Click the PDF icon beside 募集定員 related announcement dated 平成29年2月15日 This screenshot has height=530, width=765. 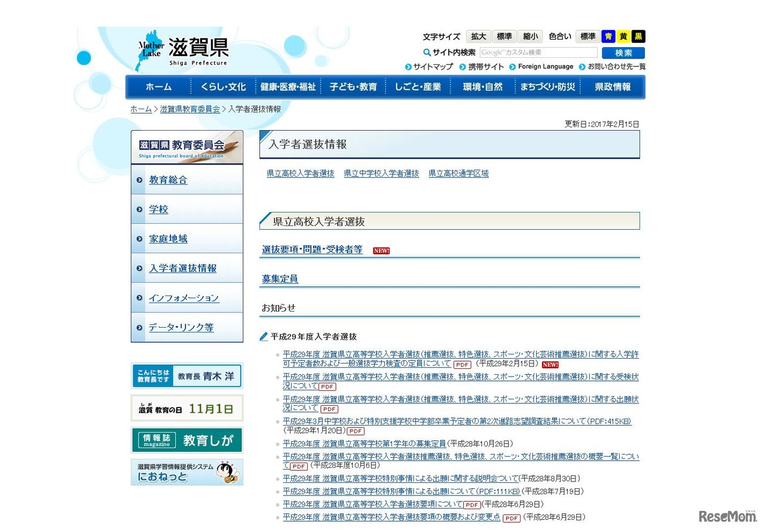[x=461, y=365]
